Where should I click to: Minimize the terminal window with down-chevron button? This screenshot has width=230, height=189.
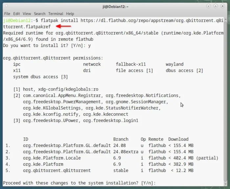[x=208, y=6]
